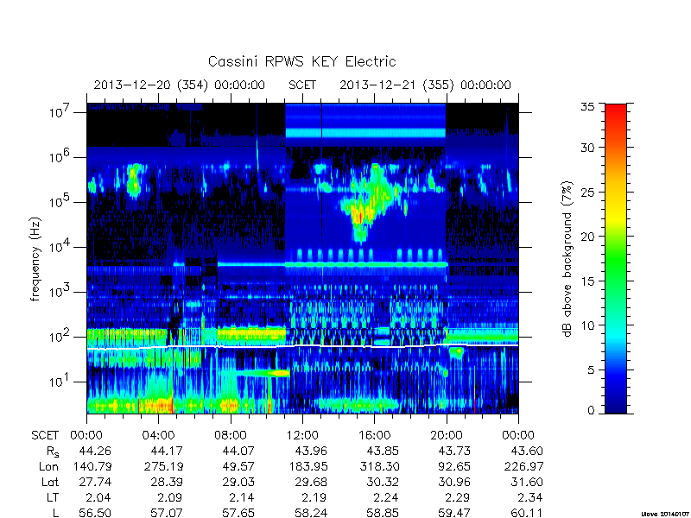The image size is (691, 518).
Task: Click LT value '2.34'
Action: tap(530, 497)
